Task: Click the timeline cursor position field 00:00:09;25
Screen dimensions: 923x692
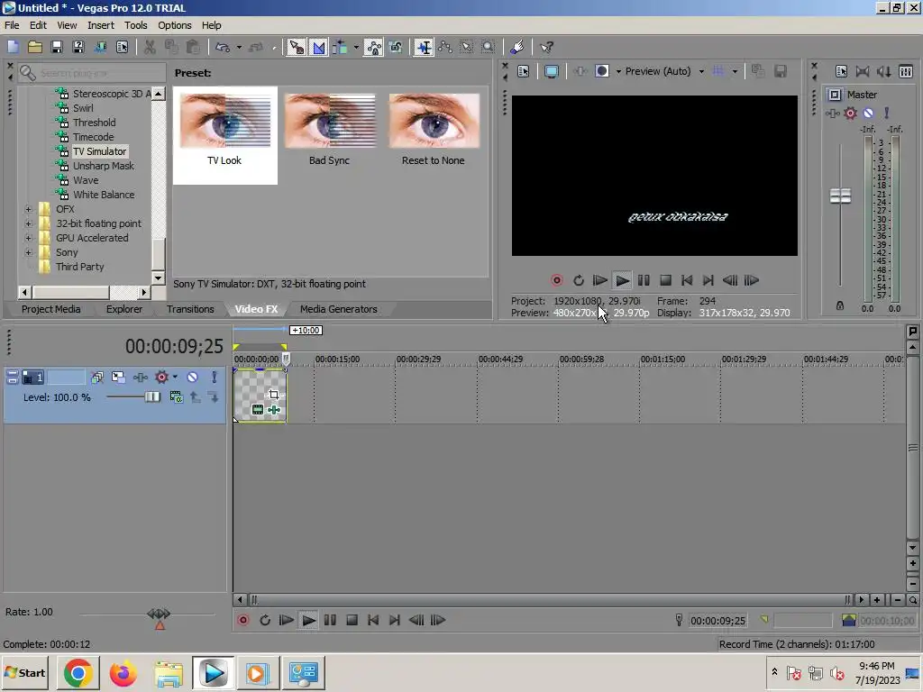Action: point(717,620)
